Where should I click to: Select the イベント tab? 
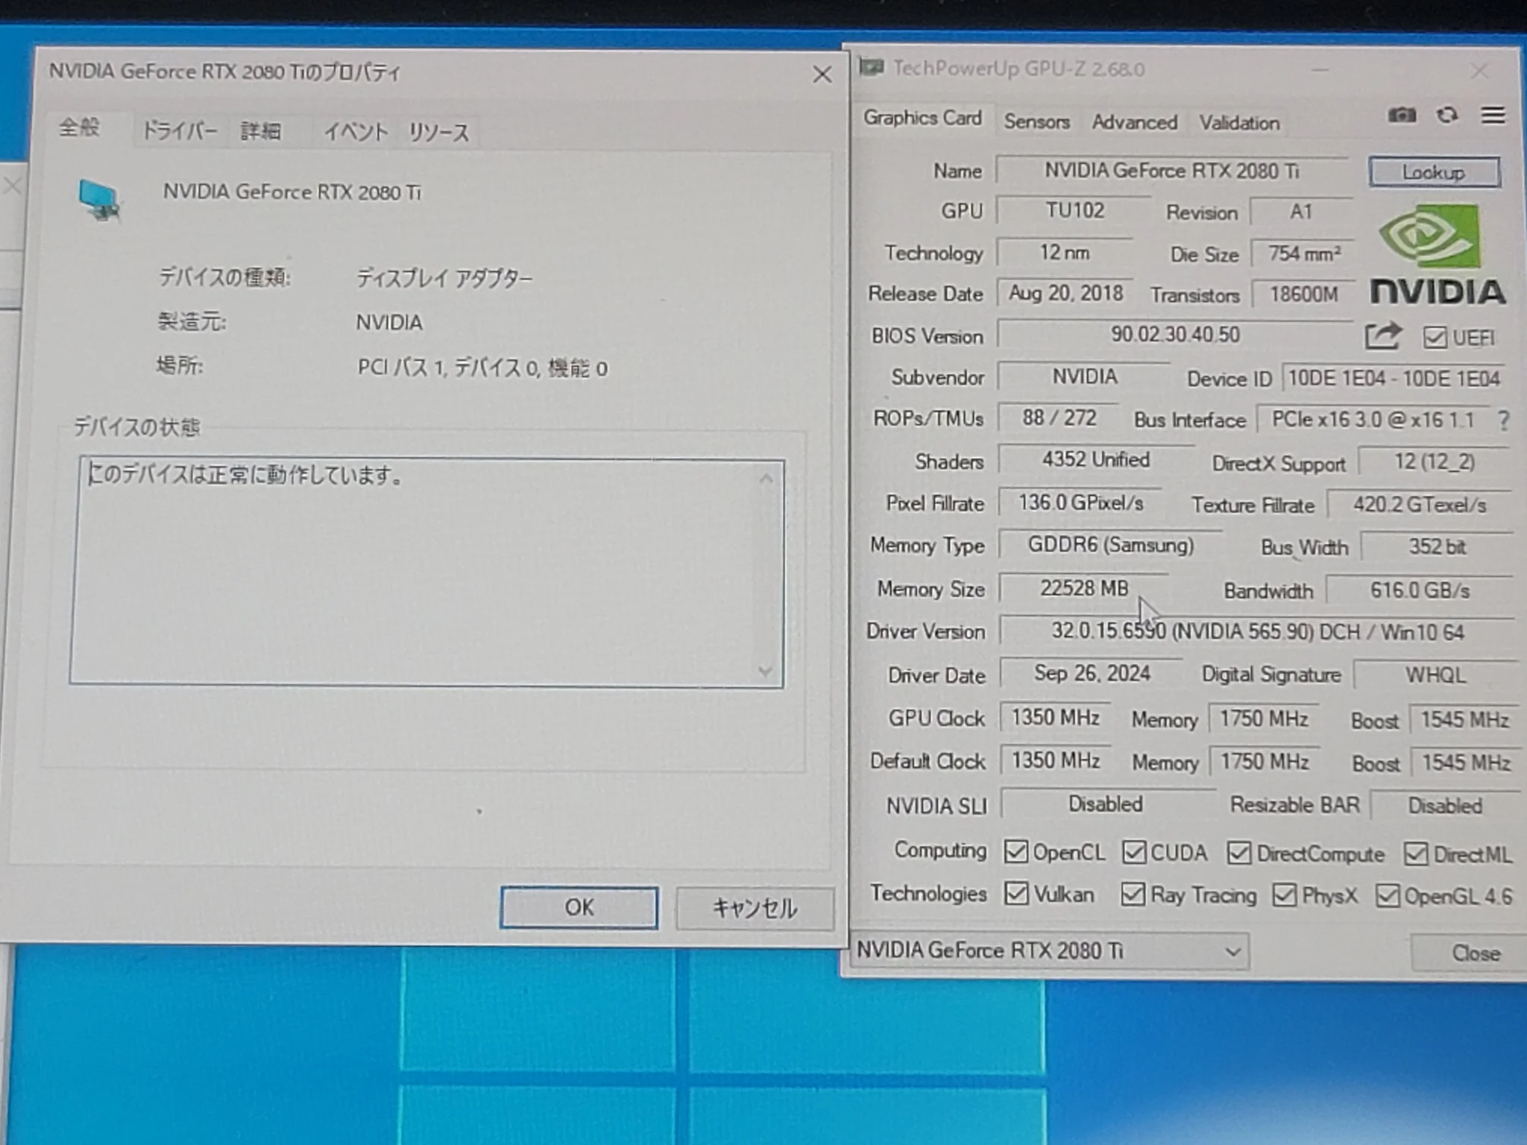[x=356, y=133]
